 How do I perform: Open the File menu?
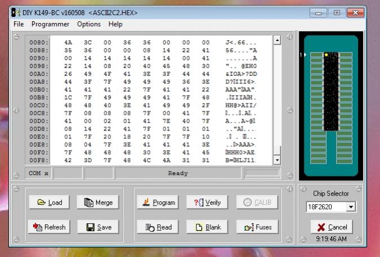(x=19, y=24)
